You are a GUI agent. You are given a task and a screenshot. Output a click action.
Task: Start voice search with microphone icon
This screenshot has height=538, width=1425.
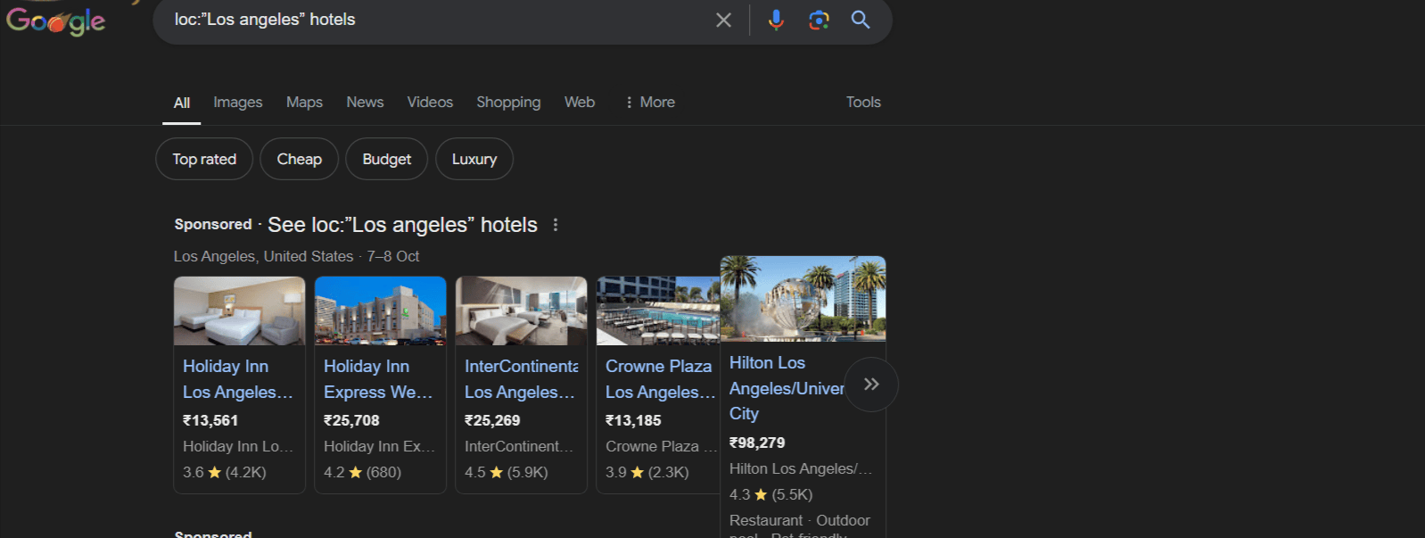click(776, 20)
